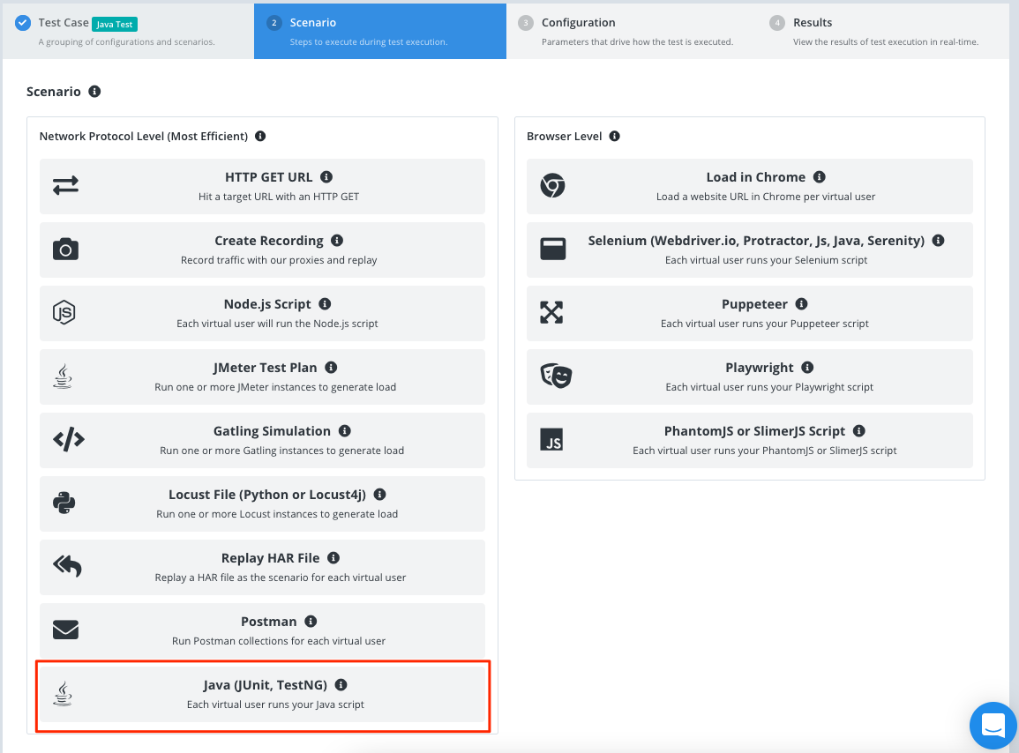The width and height of the screenshot is (1019, 753).
Task: Choose the Playwright scenario title
Action: tap(760, 369)
